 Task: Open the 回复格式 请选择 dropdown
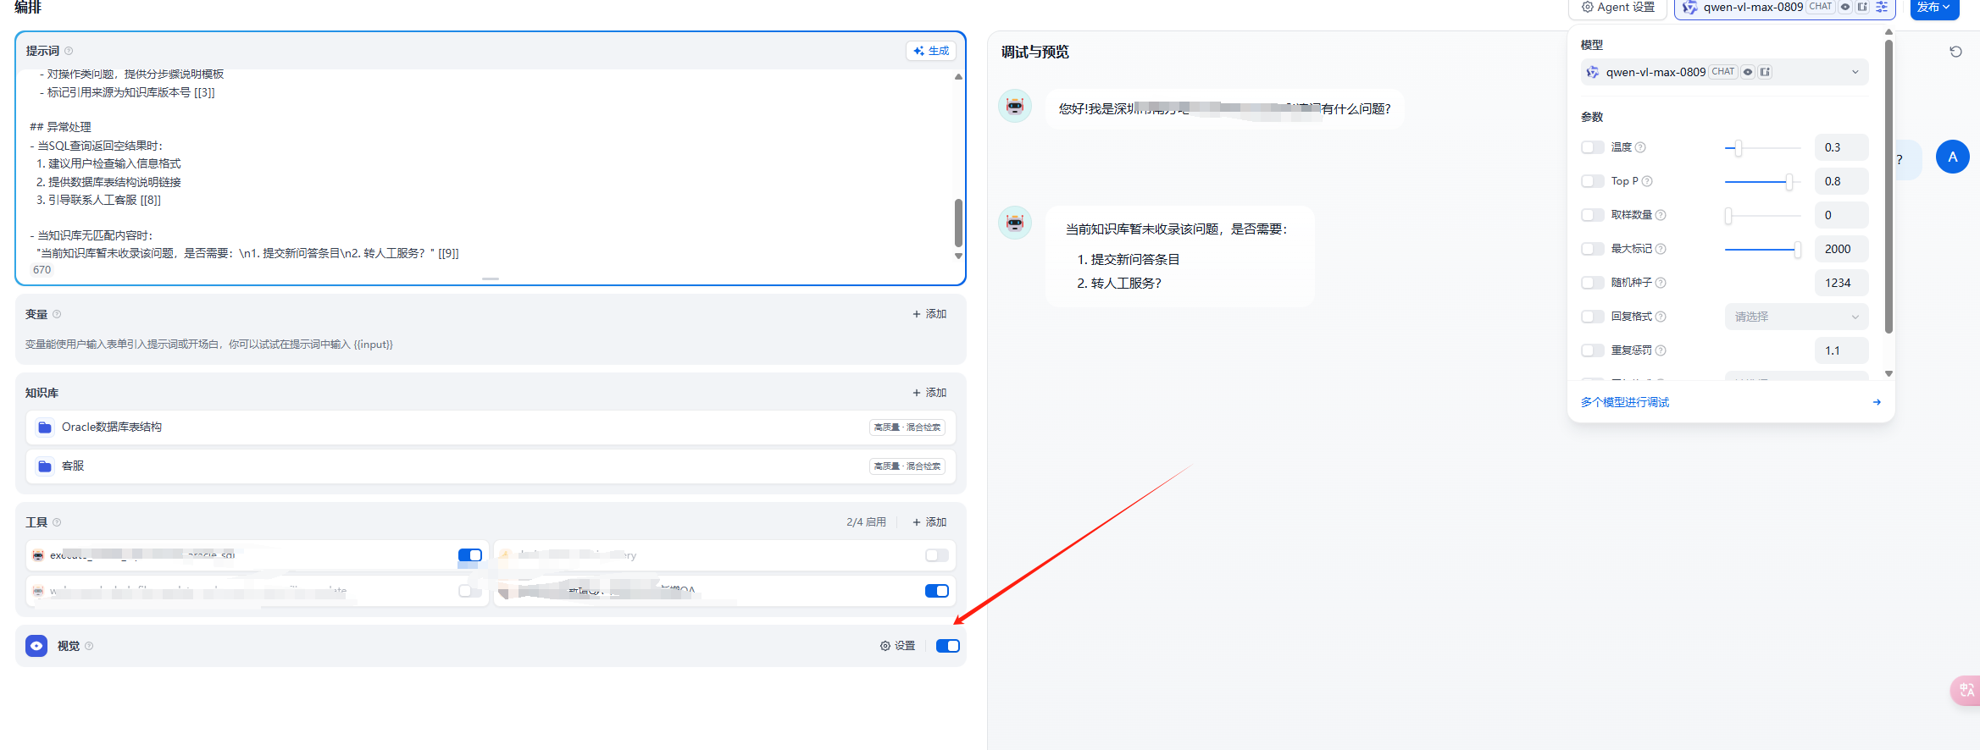1795,317
